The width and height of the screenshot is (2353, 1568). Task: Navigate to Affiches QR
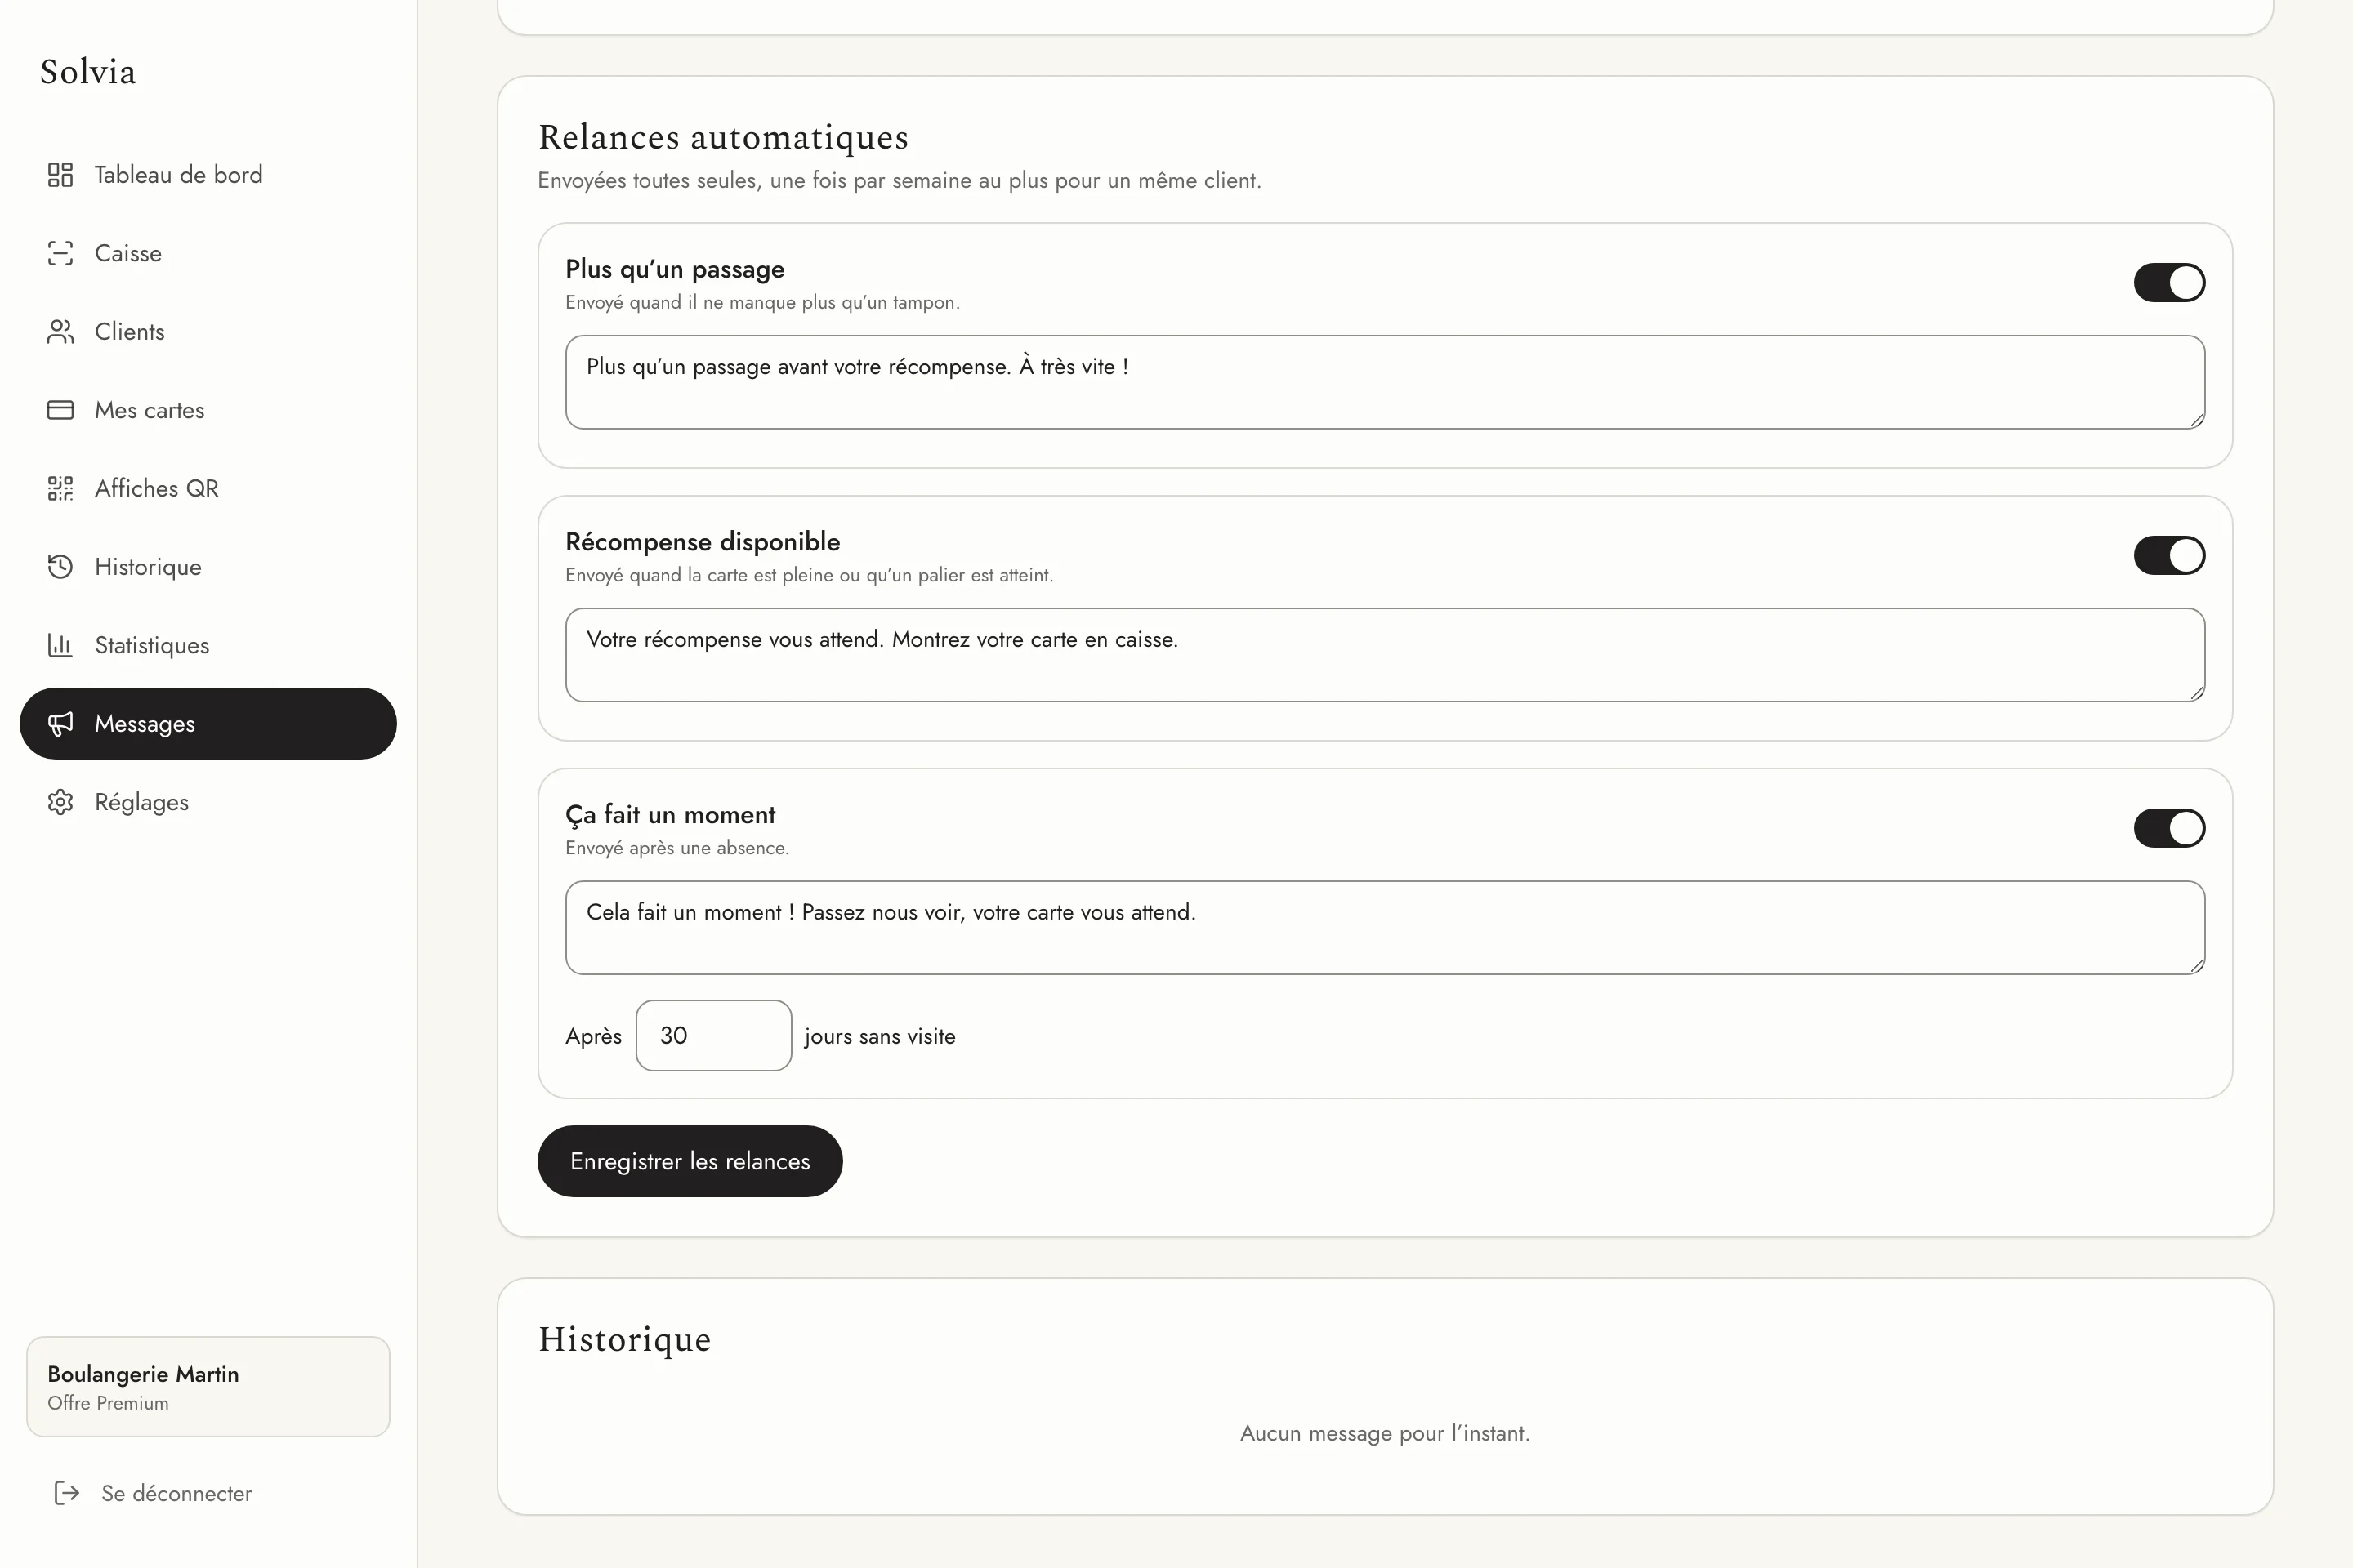tap(208, 488)
